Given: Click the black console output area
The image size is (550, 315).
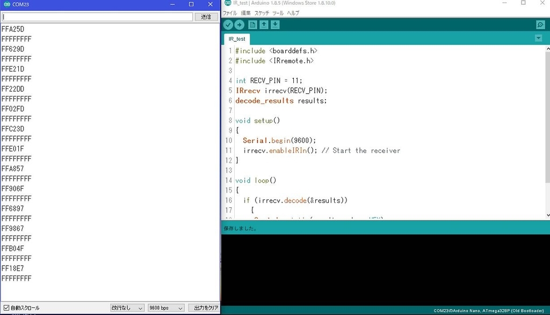Looking at the screenshot, I should pyautogui.click(x=386, y=270).
